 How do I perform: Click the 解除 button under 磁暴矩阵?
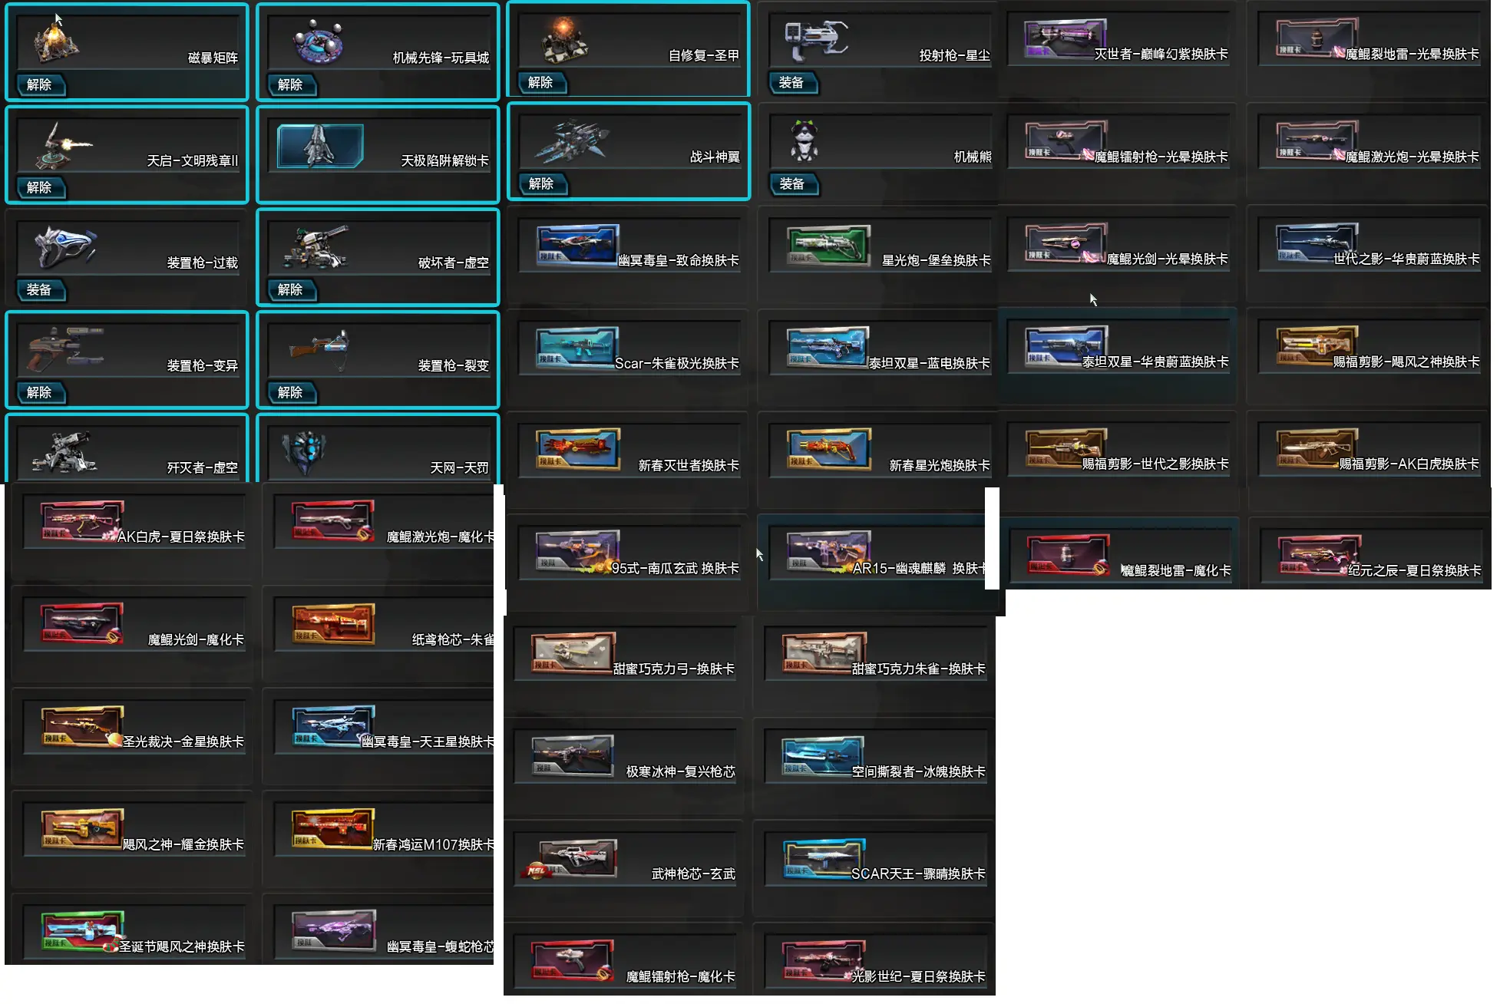click(x=40, y=84)
